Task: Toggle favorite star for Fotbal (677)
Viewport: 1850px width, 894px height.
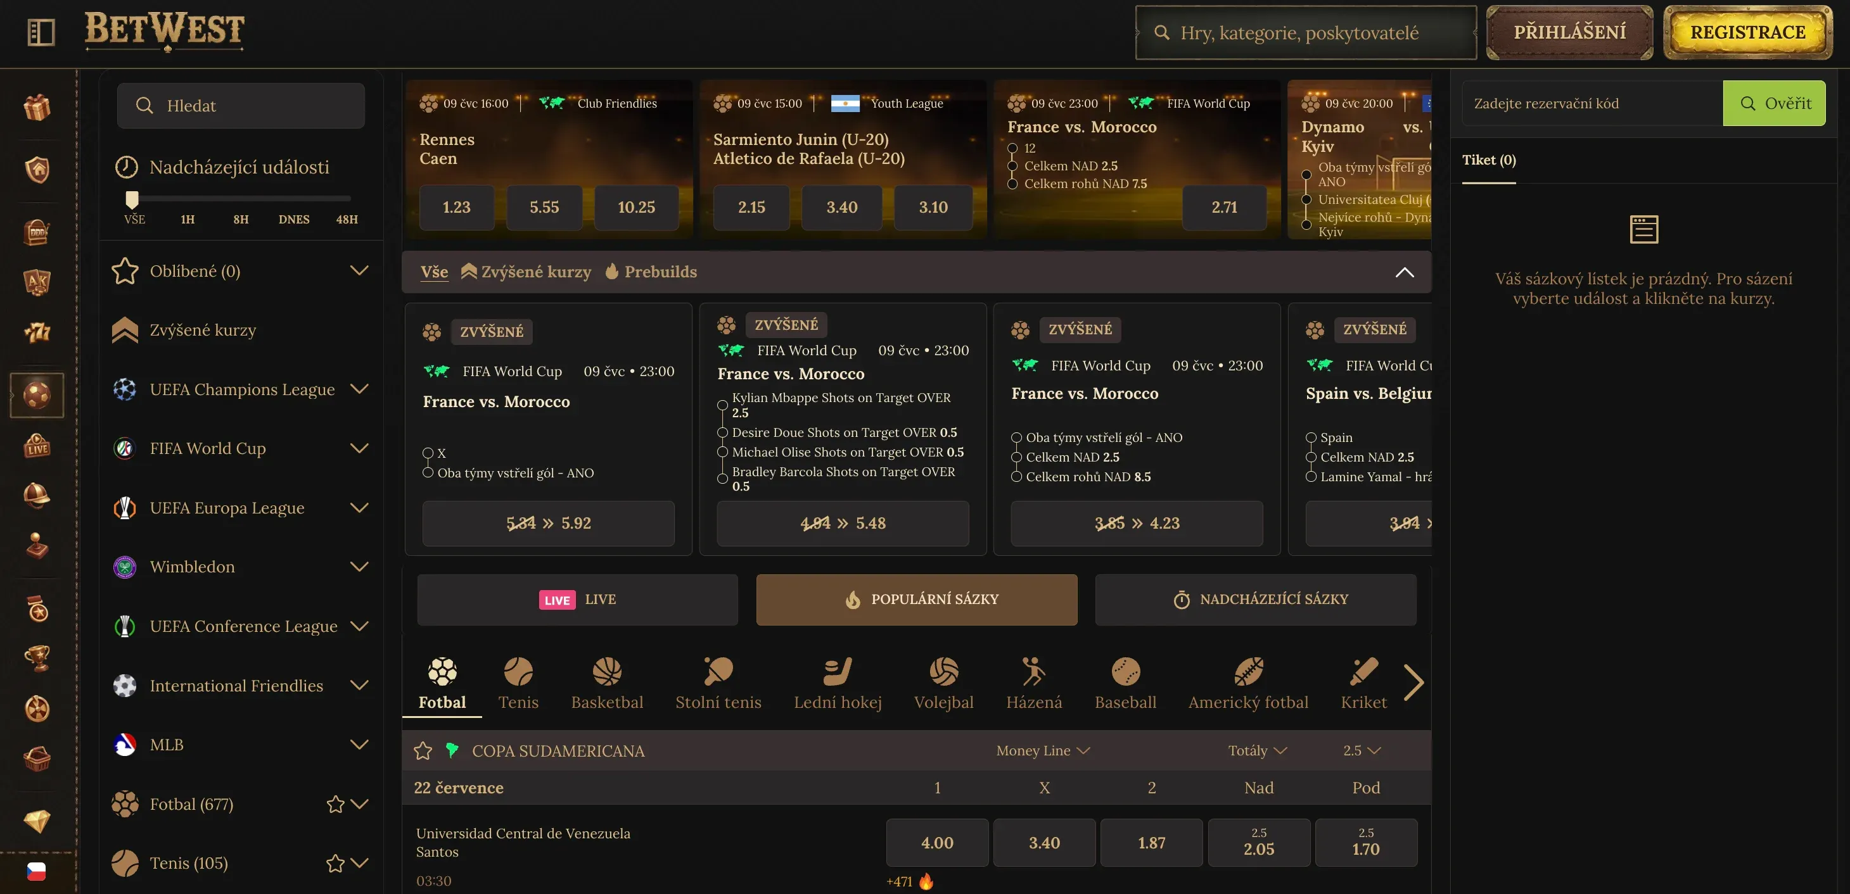Action: 335,804
